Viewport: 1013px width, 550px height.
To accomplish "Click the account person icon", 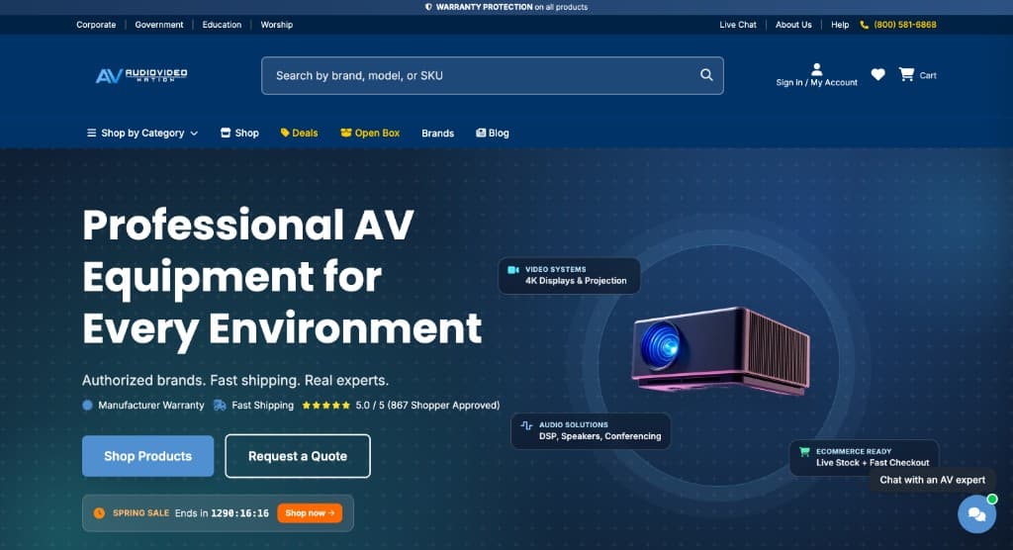I will point(816,69).
